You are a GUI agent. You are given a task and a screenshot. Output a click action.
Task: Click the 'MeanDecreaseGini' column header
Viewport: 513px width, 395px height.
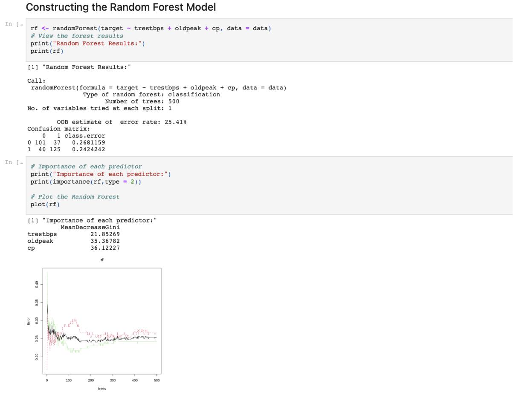(x=90, y=228)
